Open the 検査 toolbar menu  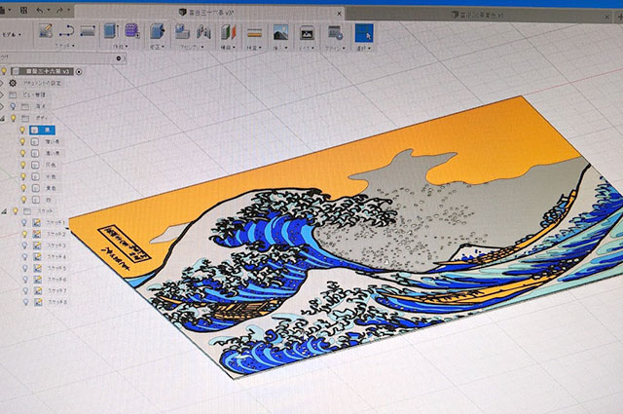pyautogui.click(x=254, y=48)
